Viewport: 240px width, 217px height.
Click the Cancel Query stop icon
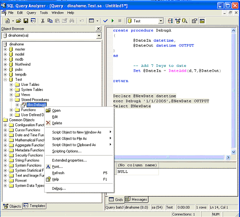120,21
